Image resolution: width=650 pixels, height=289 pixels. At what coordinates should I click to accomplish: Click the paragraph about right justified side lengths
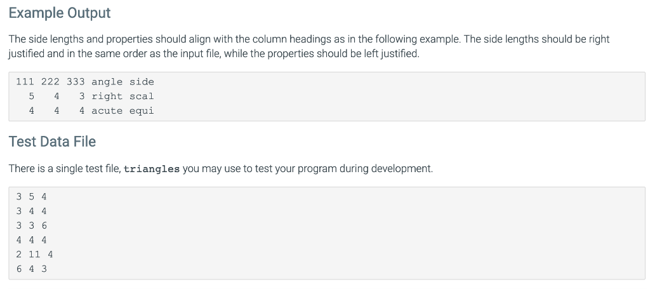tap(309, 46)
